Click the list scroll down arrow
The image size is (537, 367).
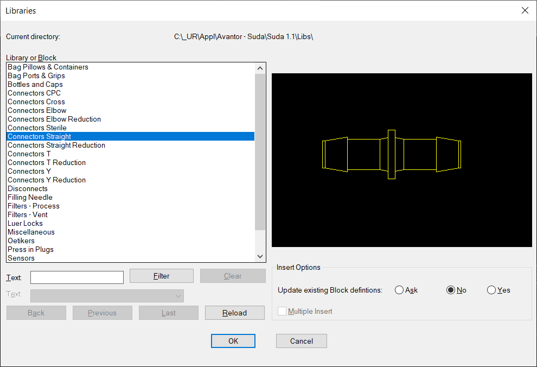pos(260,256)
